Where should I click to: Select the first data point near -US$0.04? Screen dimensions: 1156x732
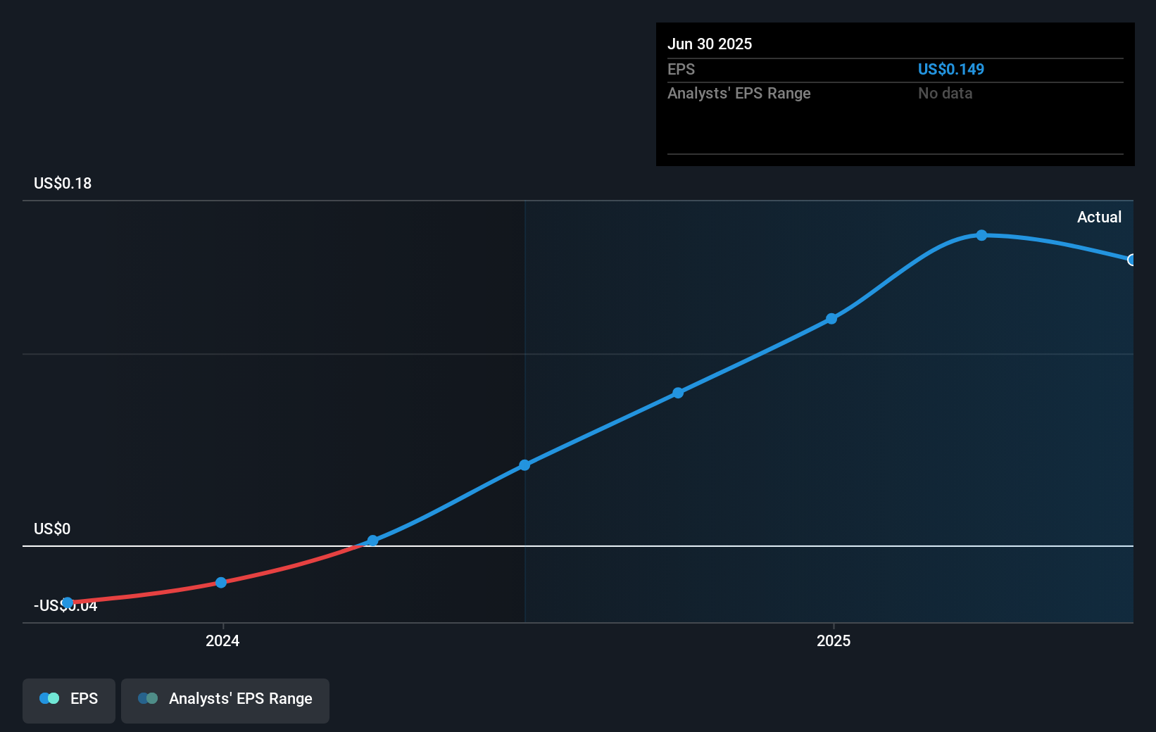pyautogui.click(x=68, y=602)
